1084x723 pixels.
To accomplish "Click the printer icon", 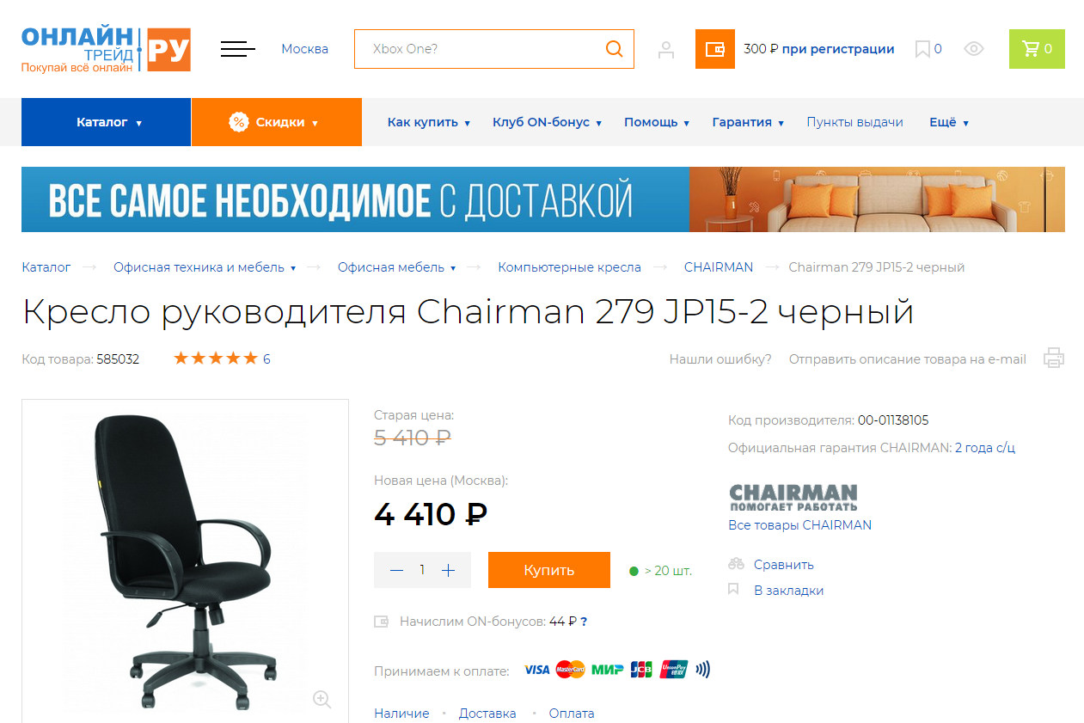I will (x=1054, y=358).
